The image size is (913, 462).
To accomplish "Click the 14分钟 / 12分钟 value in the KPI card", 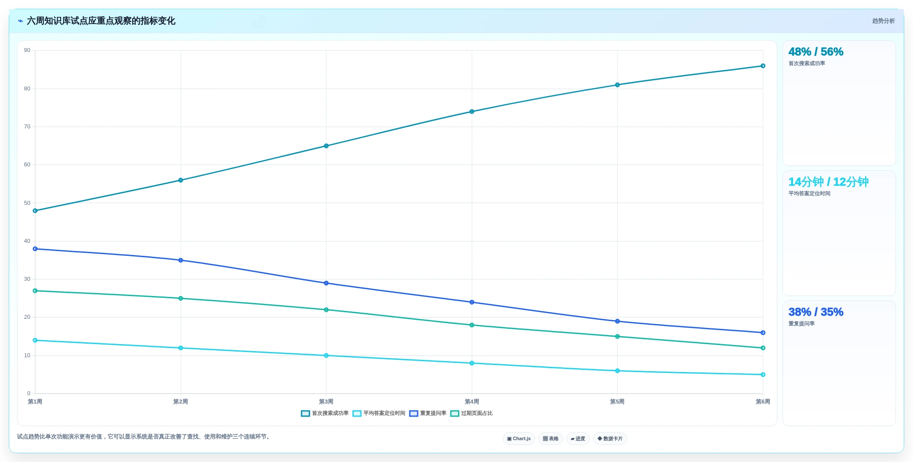I will [x=828, y=182].
